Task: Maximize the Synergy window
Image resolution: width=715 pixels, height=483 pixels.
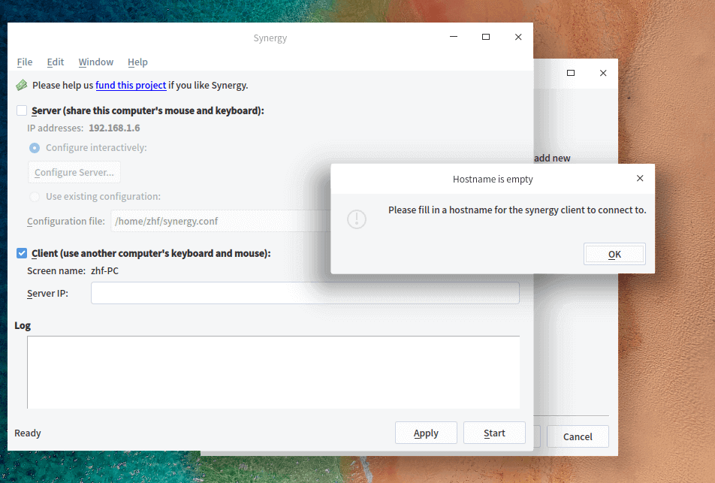Action: (486, 37)
